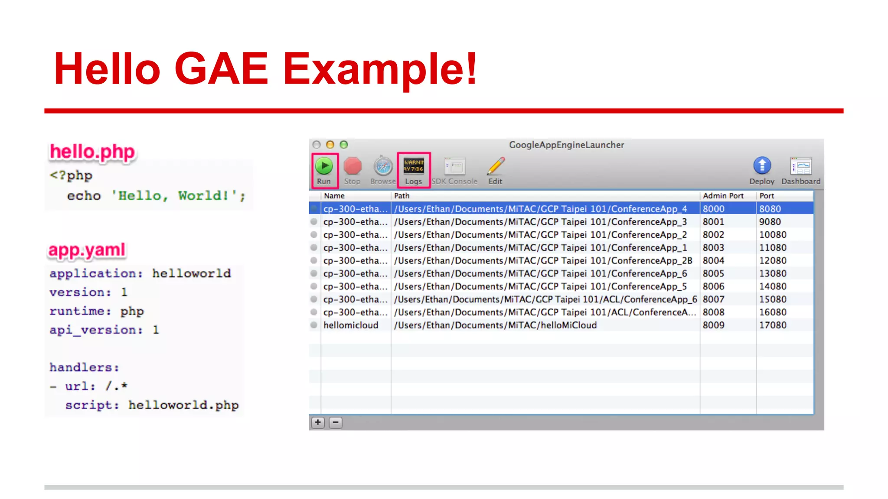
Task: Click the GoogleAppEngineLauncher window title
Action: (566, 145)
